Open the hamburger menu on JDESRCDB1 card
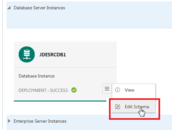 click(x=107, y=89)
